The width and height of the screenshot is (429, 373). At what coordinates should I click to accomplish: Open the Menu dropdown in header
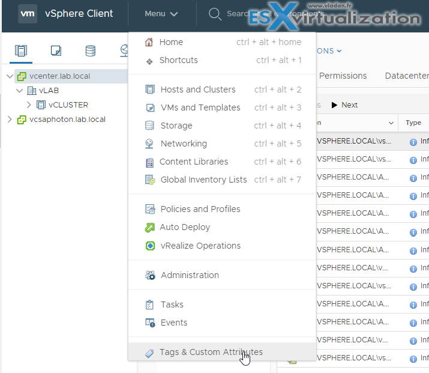(161, 14)
